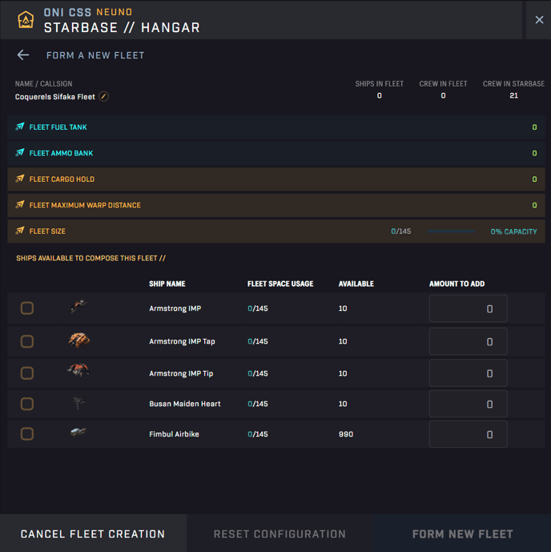Click the Fleet Cargo Hold icon
This screenshot has width=551, height=552.
(20, 179)
